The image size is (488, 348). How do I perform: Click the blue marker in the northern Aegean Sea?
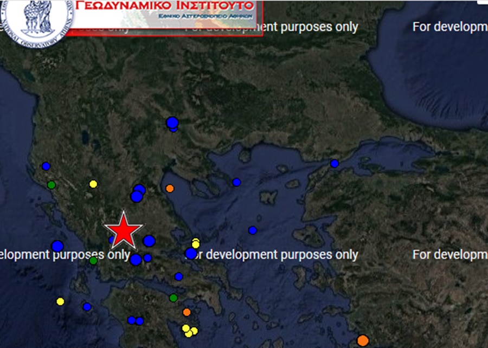236,182
